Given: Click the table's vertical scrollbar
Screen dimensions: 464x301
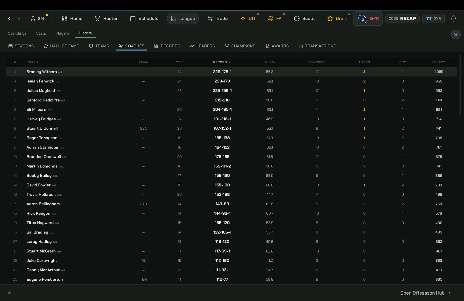Looking at the screenshot, I should pyautogui.click(x=460, y=85).
